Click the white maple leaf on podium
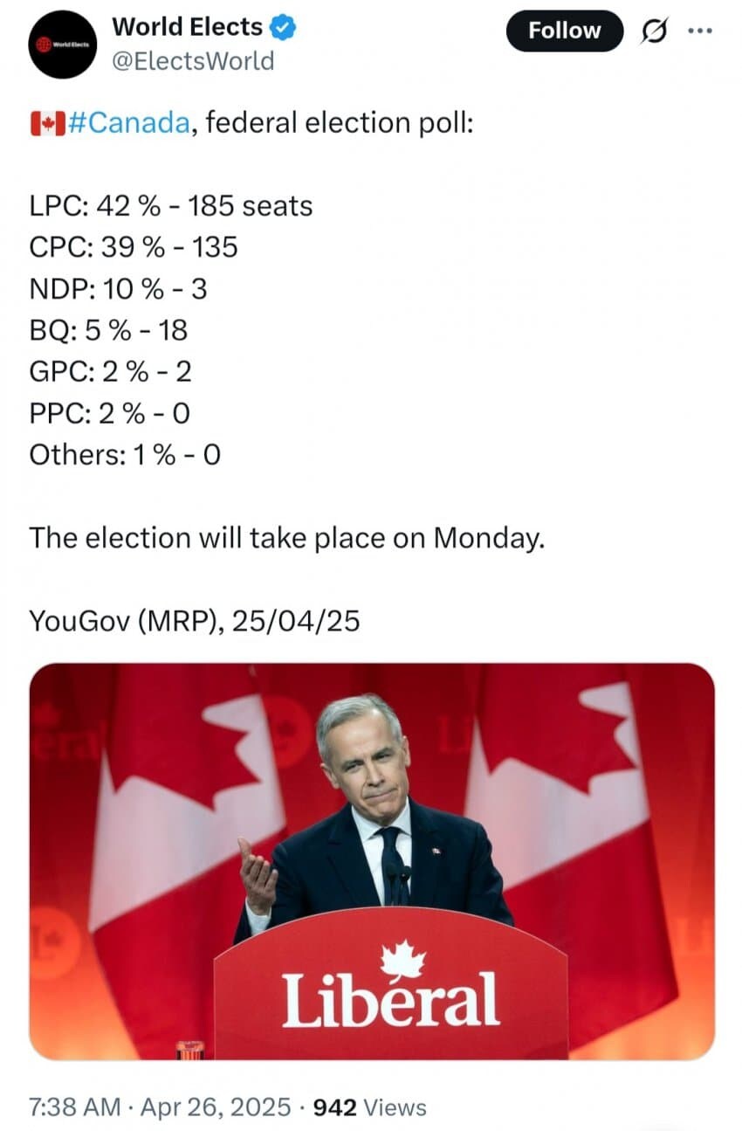Viewport: 742px width, 1131px height. [x=403, y=962]
